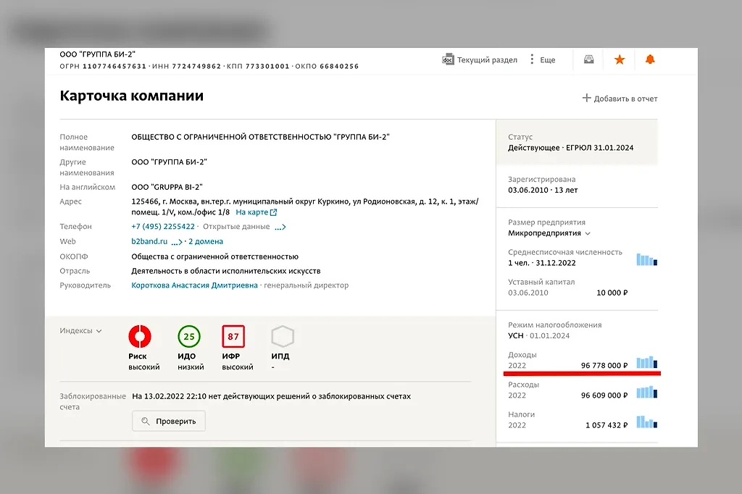
Task: Select Текущий раздел in the header
Action: tap(480, 60)
